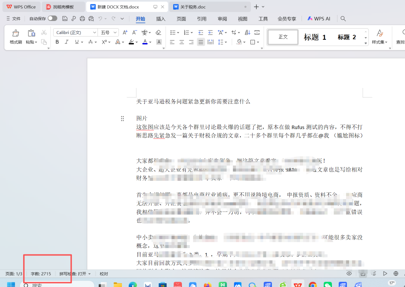Open the 审阅 ribbon tab
Viewport: 405px width, 287px height.
click(x=222, y=18)
